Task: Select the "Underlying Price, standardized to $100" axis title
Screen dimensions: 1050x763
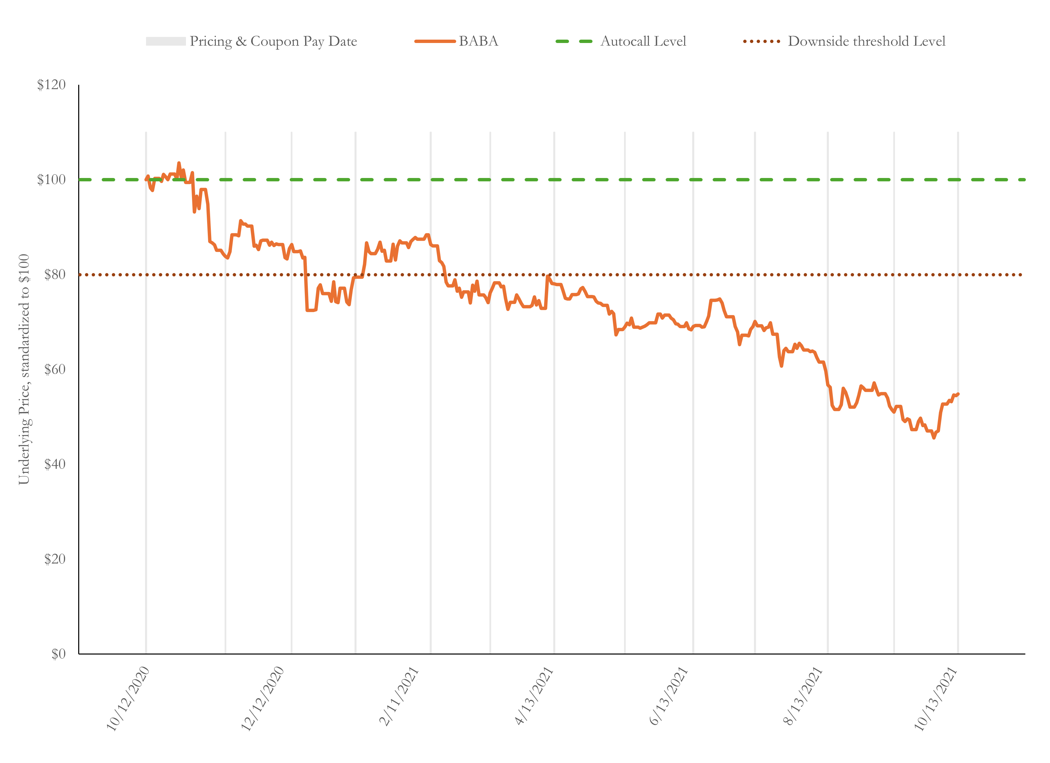Action: 24,369
